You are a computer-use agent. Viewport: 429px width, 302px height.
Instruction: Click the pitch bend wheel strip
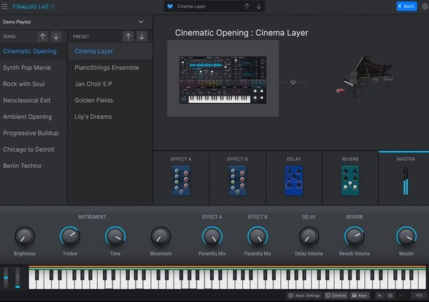point(6,278)
